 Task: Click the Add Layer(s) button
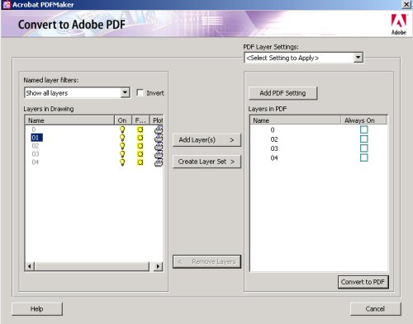pyautogui.click(x=206, y=140)
